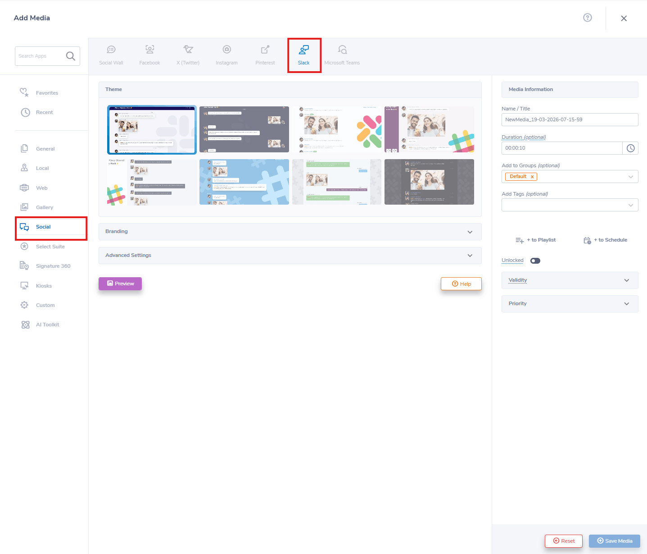This screenshot has height=554, width=647.
Task: Select the Web category icon
Action: pos(24,188)
